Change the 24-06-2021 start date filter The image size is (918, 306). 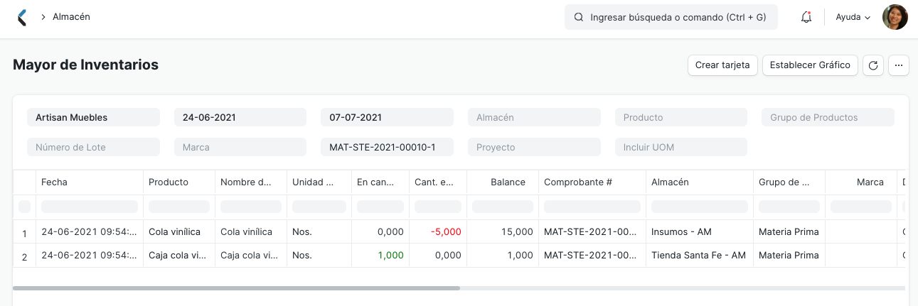click(x=240, y=117)
